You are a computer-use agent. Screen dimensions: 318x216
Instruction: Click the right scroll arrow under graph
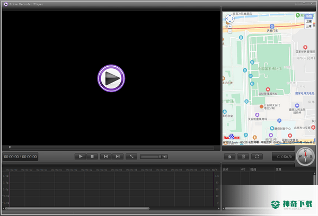[218, 208]
